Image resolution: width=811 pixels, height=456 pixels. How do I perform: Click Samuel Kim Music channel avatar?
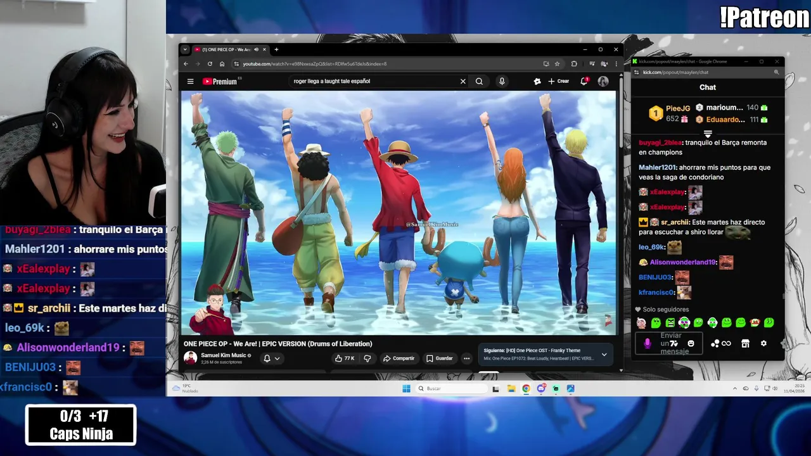click(190, 358)
